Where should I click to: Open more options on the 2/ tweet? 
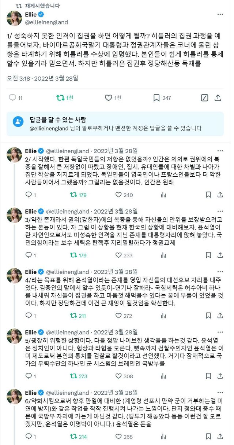click(220, 150)
